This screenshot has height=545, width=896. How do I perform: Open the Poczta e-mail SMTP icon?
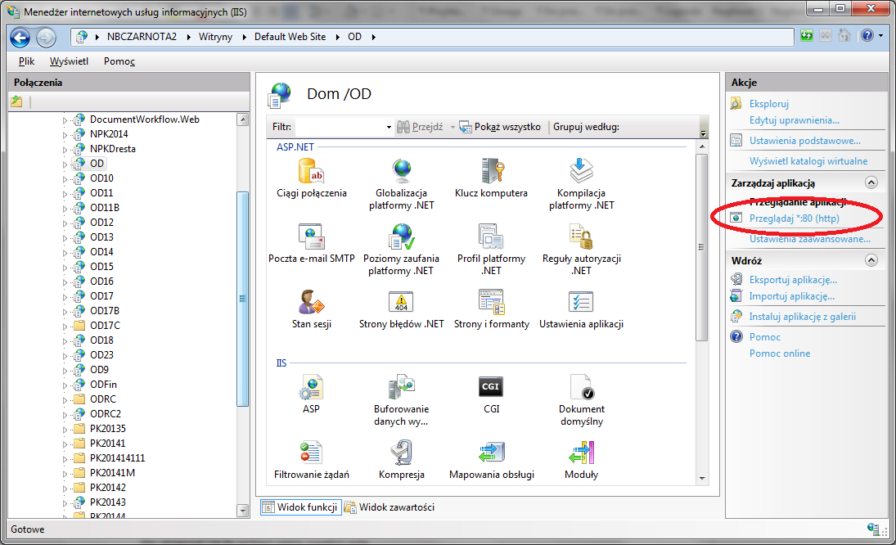click(x=312, y=236)
